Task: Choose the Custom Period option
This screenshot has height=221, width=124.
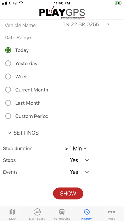Action: [8, 116]
